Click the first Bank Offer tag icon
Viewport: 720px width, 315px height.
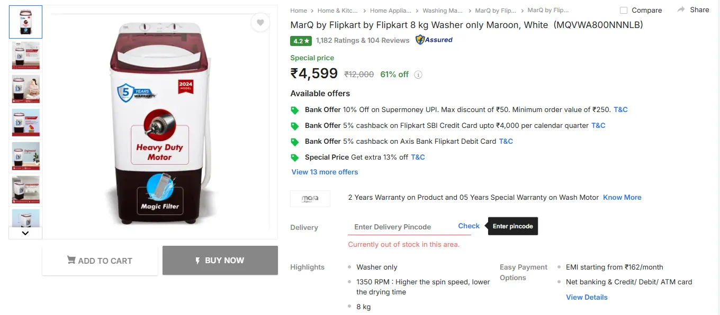click(295, 110)
